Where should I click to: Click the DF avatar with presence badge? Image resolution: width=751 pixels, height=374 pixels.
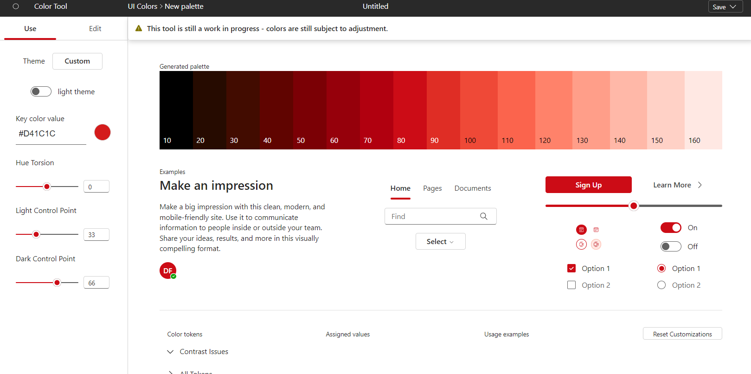168,271
